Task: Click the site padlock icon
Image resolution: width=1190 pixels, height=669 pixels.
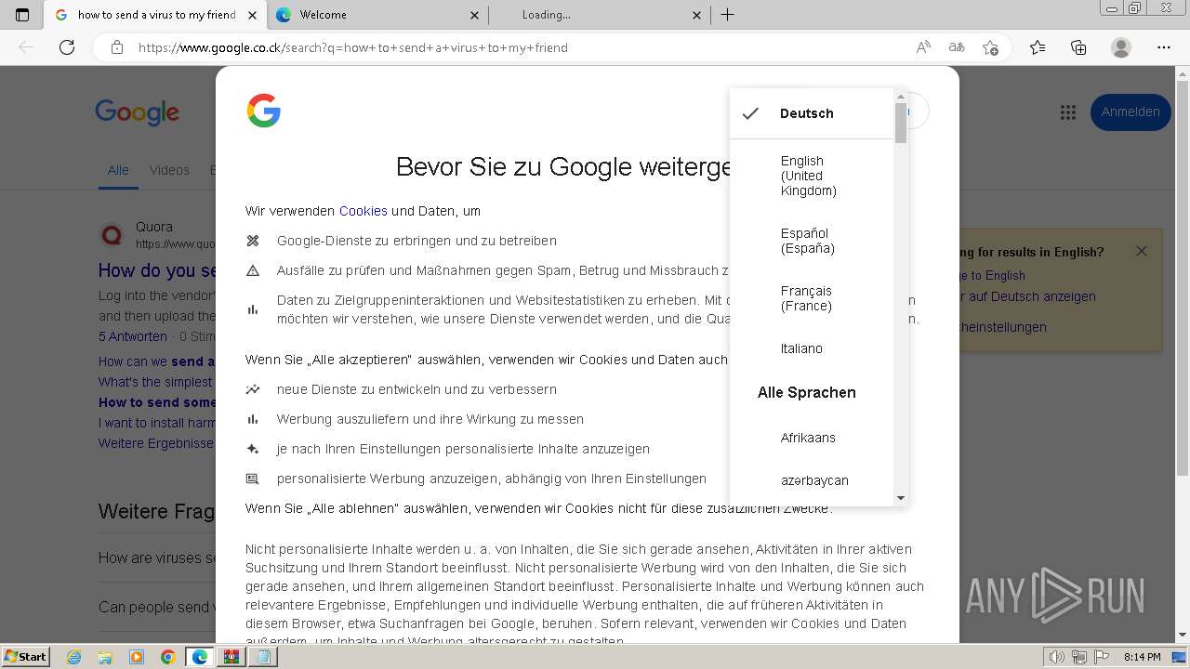Action: (116, 47)
